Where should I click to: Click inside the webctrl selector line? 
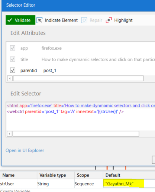(x=65, y=111)
